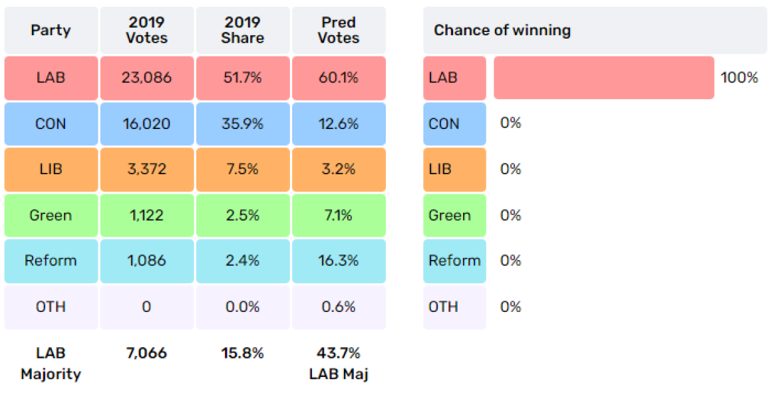Image resolution: width=775 pixels, height=399 pixels.
Task: Click LAB's 100% chance bar
Action: pyautogui.click(x=603, y=78)
